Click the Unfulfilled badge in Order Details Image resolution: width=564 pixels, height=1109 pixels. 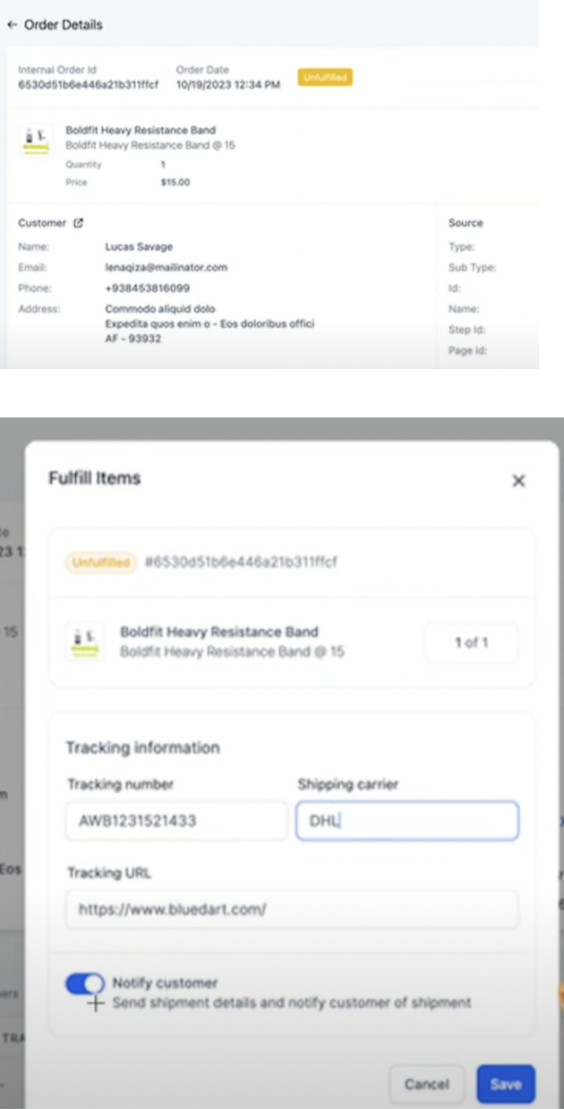click(x=325, y=78)
